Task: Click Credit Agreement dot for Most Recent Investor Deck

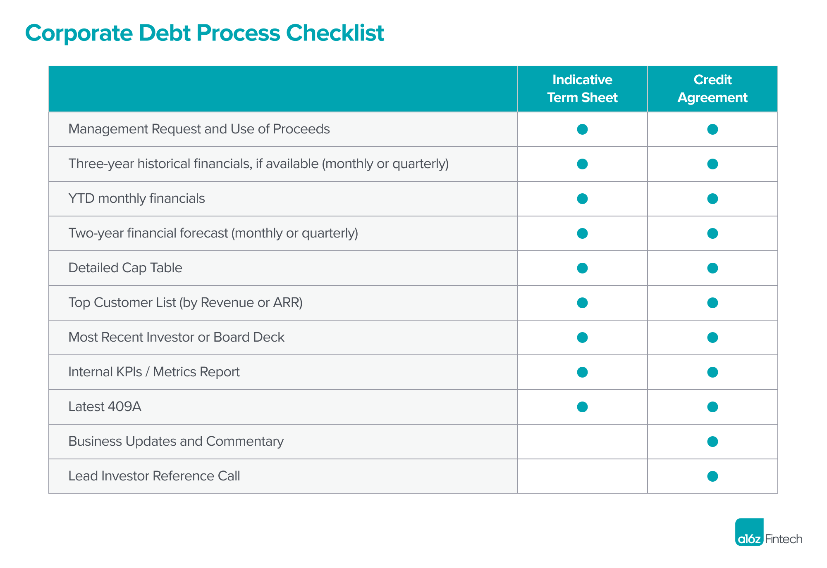Action: click(x=712, y=337)
